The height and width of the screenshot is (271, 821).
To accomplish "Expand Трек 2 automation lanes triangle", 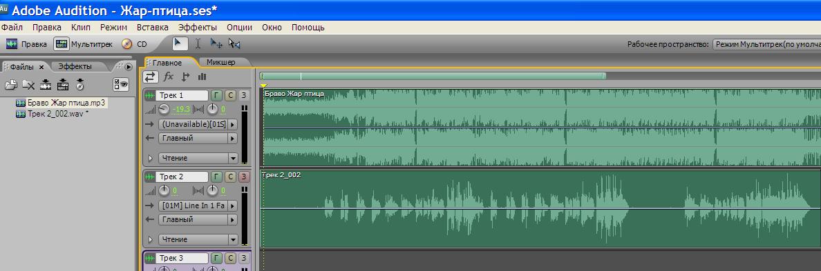I will [x=151, y=240].
